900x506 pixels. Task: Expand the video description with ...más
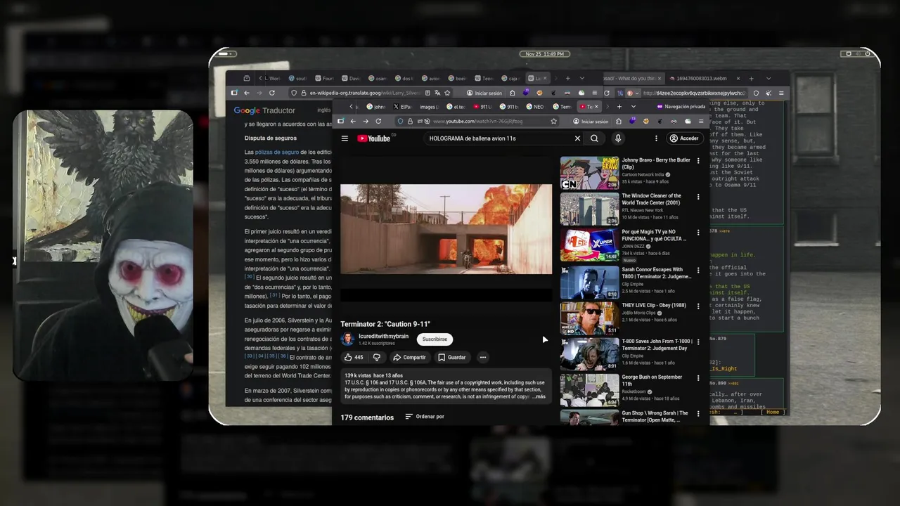click(539, 397)
